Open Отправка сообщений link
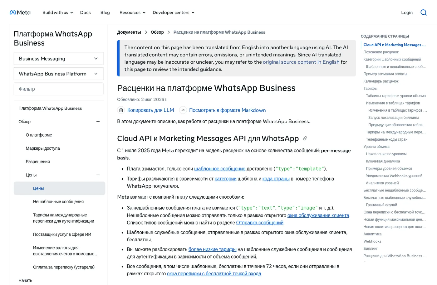The width and height of the screenshot is (437, 285). [x=260, y=223]
